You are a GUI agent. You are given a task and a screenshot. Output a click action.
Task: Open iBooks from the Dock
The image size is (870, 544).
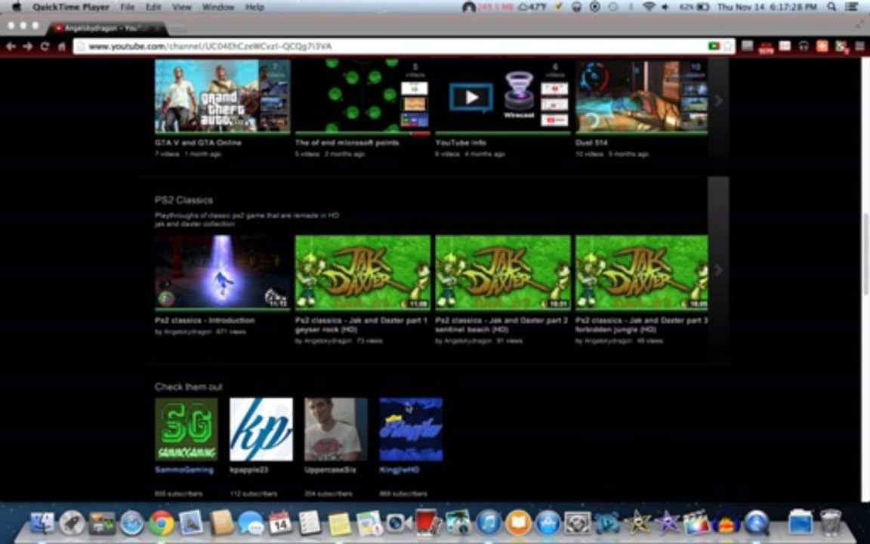pos(518,523)
